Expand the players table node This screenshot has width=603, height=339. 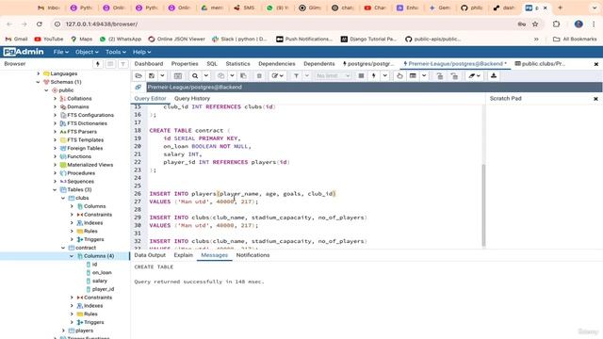coord(63,331)
